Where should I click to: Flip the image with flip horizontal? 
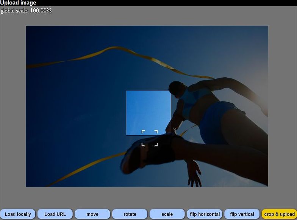point(205,214)
